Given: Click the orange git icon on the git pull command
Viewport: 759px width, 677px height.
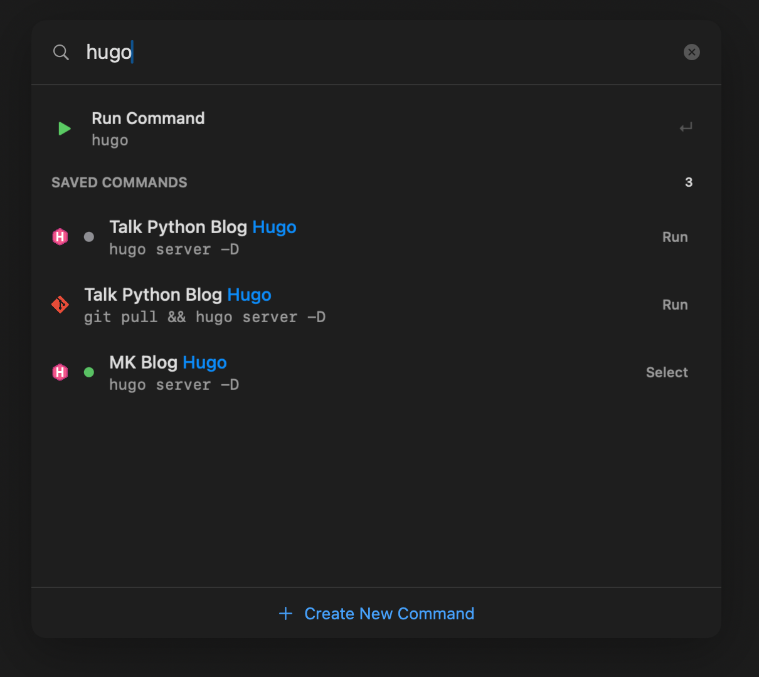Looking at the screenshot, I should (60, 305).
